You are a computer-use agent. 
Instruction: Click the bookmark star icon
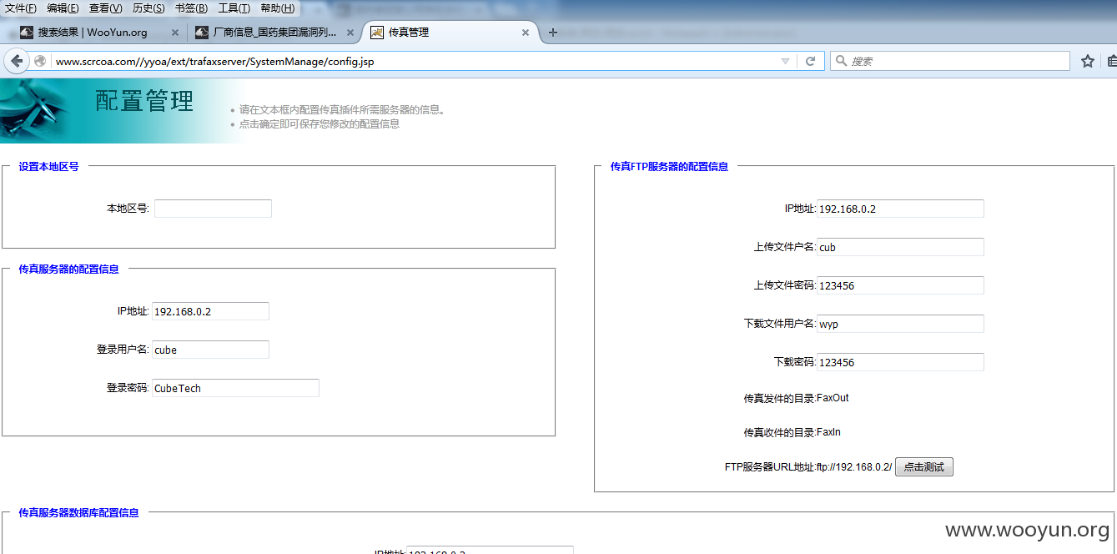click(x=1088, y=61)
